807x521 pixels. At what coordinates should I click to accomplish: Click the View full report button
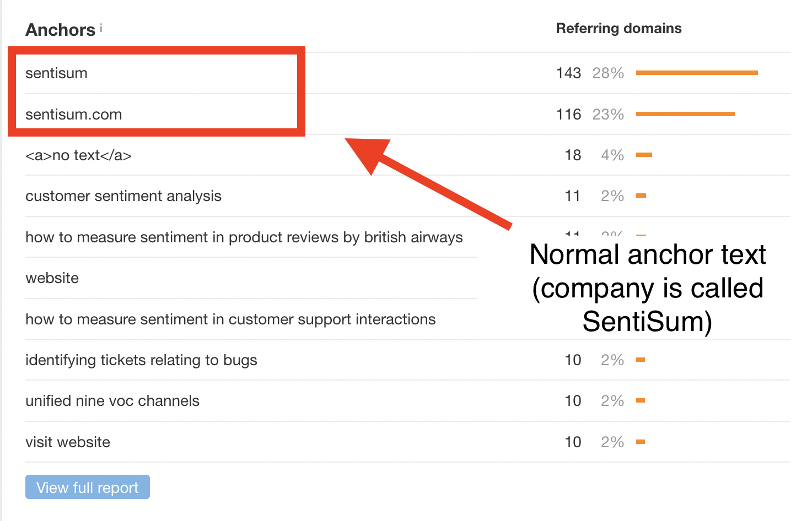pyautogui.click(x=88, y=487)
